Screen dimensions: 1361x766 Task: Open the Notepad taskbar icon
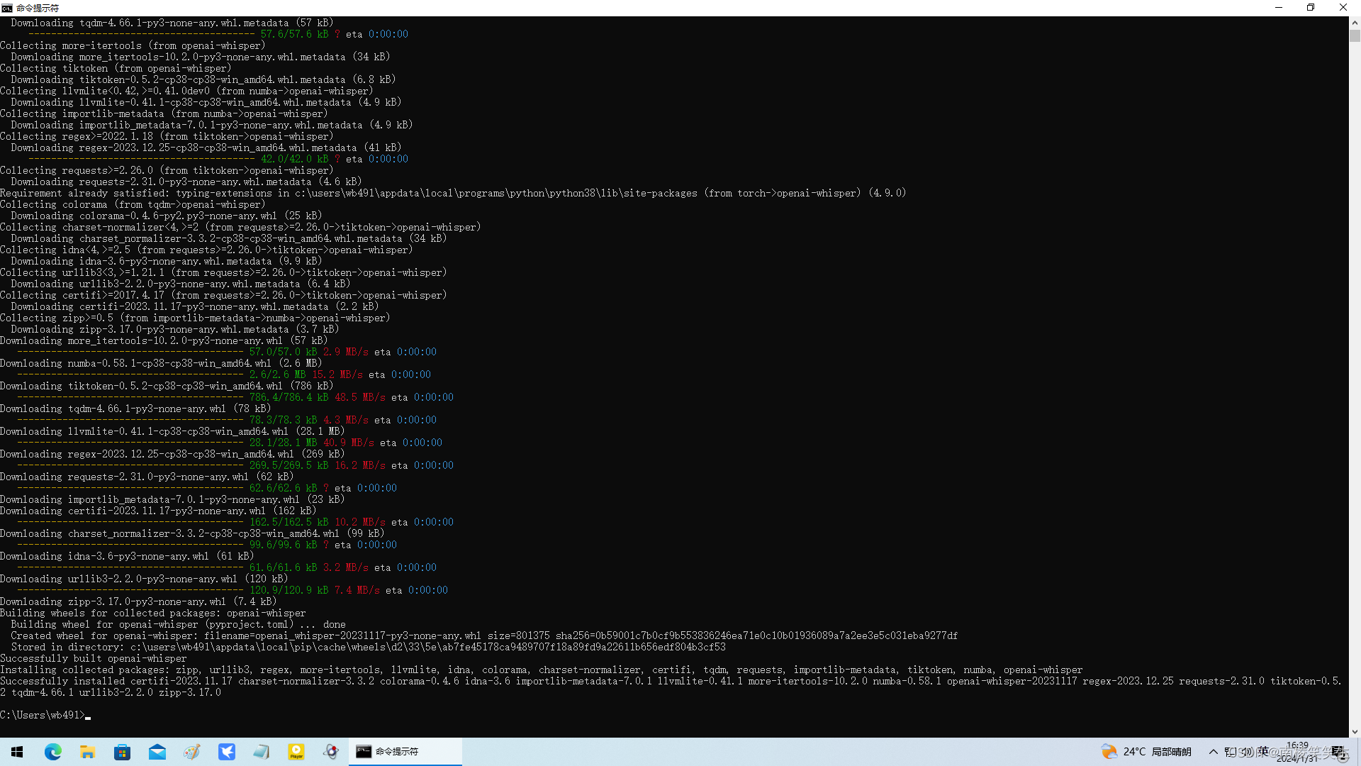pos(261,752)
